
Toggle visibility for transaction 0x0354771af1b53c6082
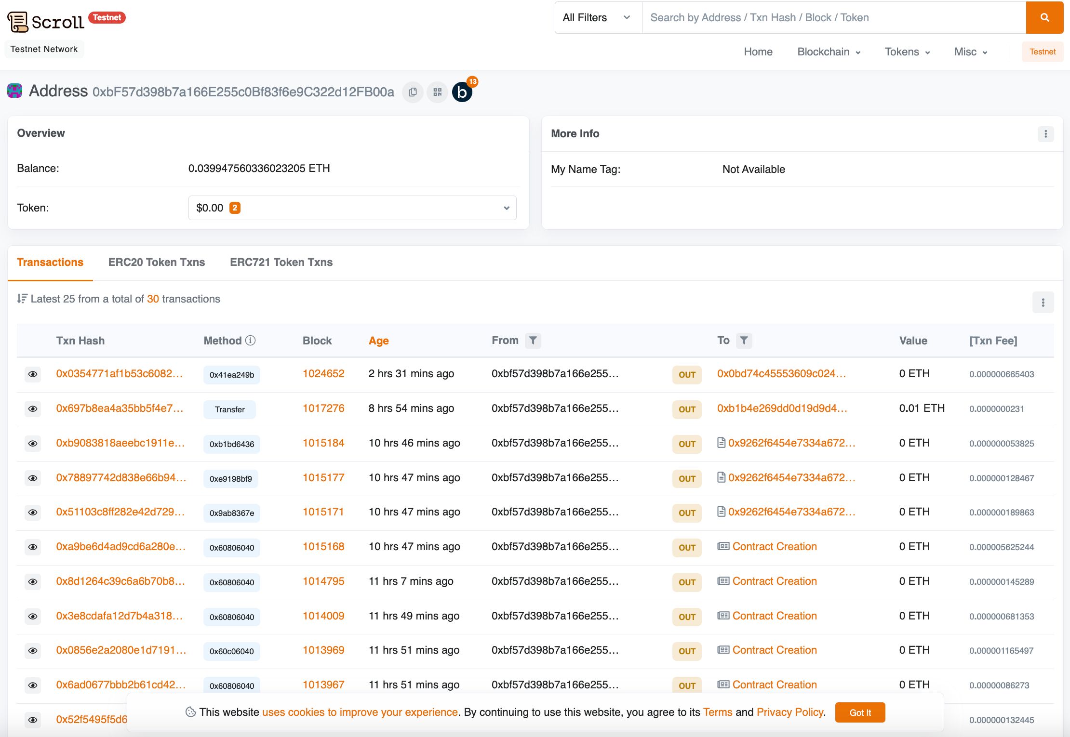pyautogui.click(x=32, y=374)
